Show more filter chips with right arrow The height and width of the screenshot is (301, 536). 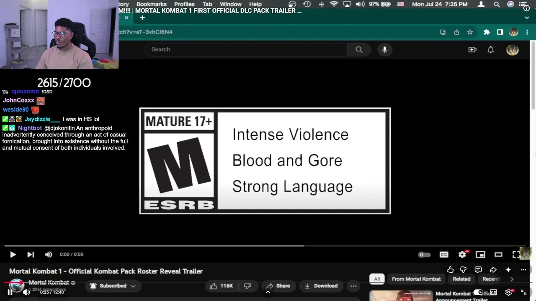[512, 279]
